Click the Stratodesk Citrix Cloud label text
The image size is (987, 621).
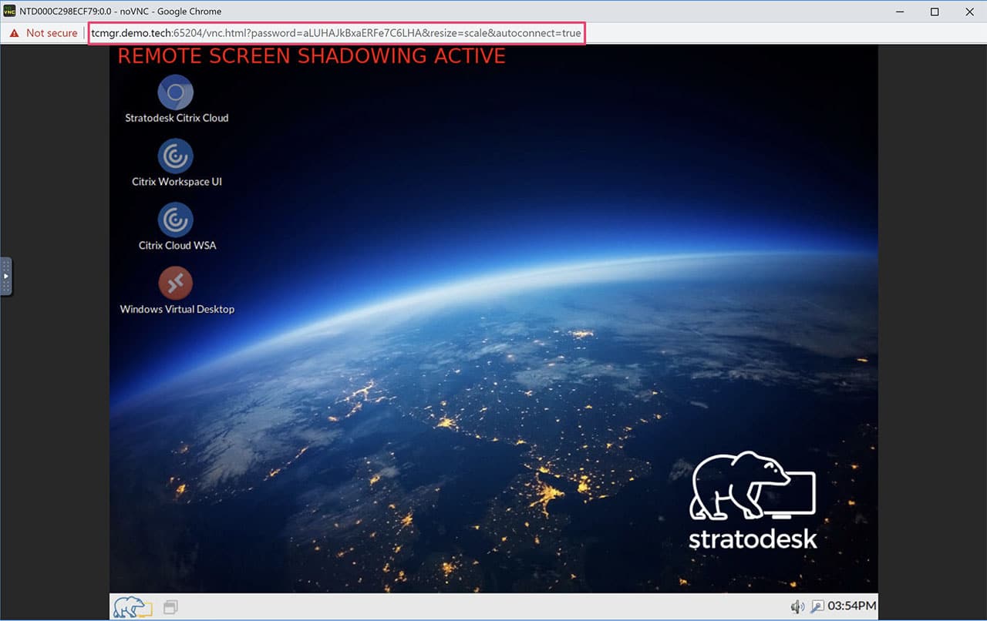coord(177,118)
